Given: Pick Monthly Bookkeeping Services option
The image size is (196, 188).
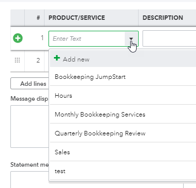Looking at the screenshot, I should pyautogui.click(x=123, y=115).
